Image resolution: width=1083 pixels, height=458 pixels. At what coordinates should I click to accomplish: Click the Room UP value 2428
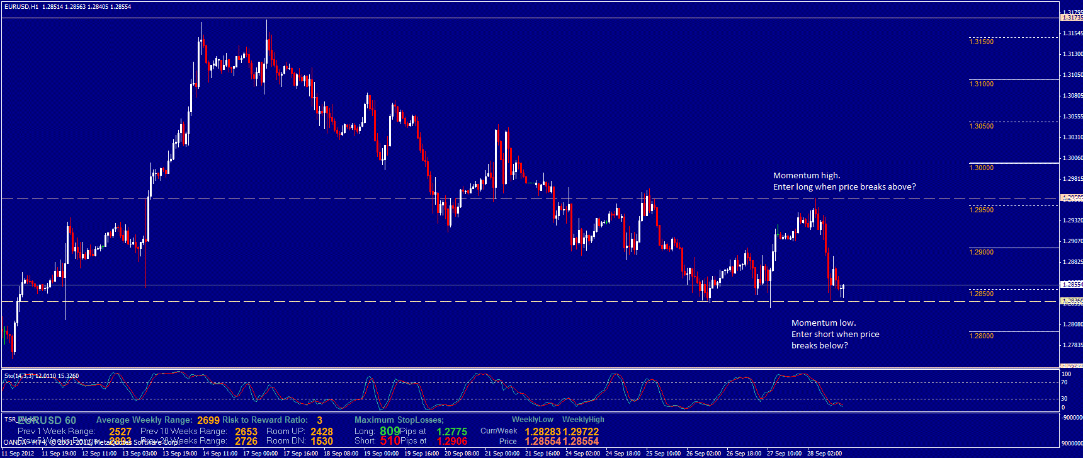click(321, 432)
